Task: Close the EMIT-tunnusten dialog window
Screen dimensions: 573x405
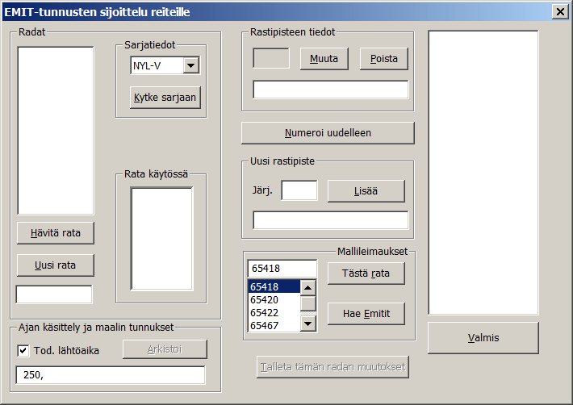Action: [559, 10]
